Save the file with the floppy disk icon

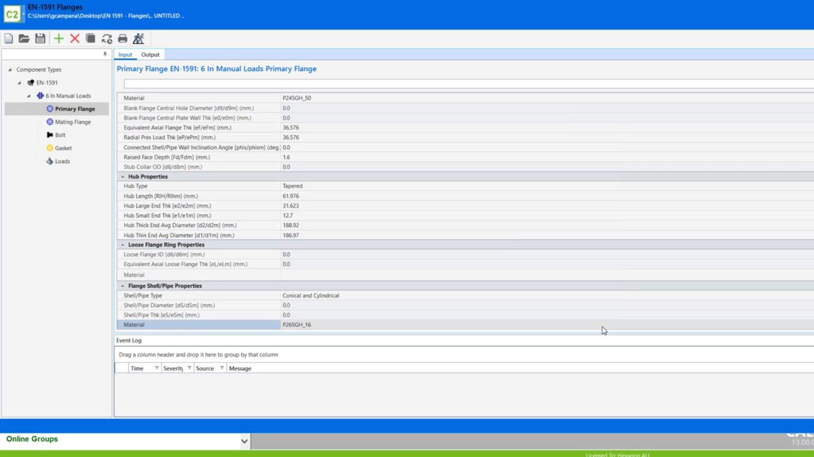40,39
